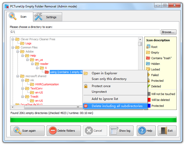Image resolution: width=185 pixels, height=145 pixels.
Task: Click the Empty folder icon in legend
Action: [148, 52]
